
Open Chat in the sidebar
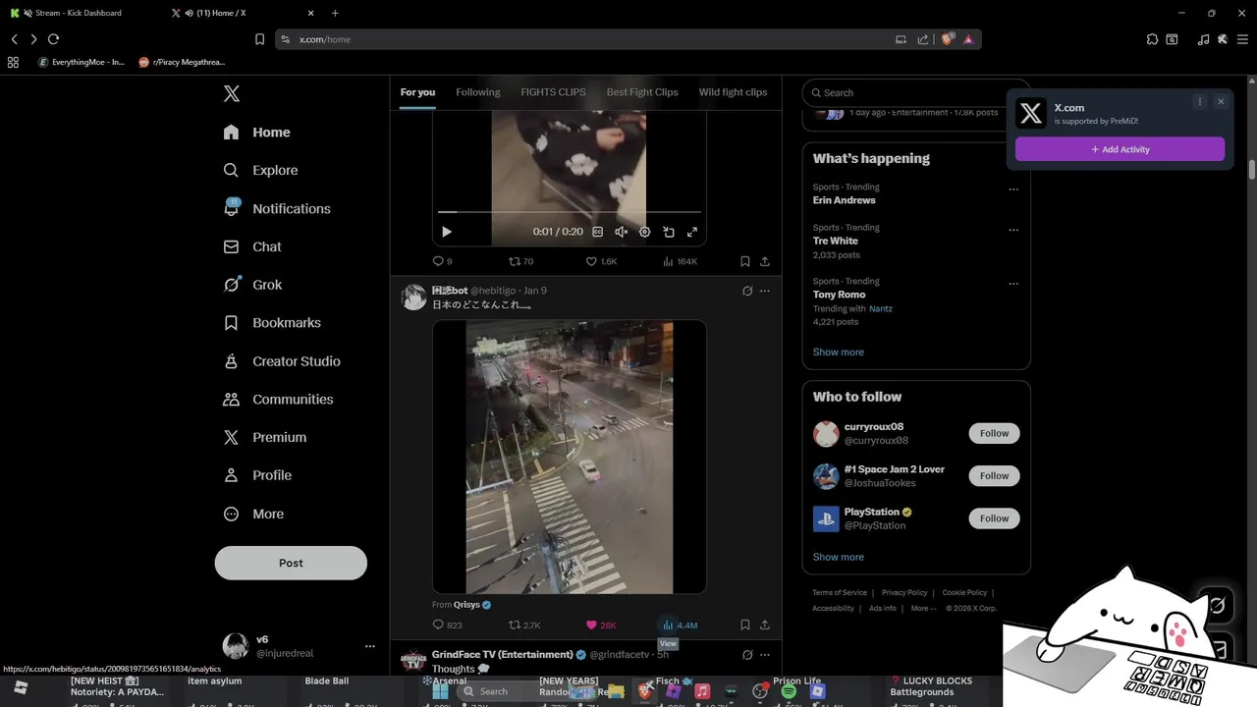(x=252, y=246)
